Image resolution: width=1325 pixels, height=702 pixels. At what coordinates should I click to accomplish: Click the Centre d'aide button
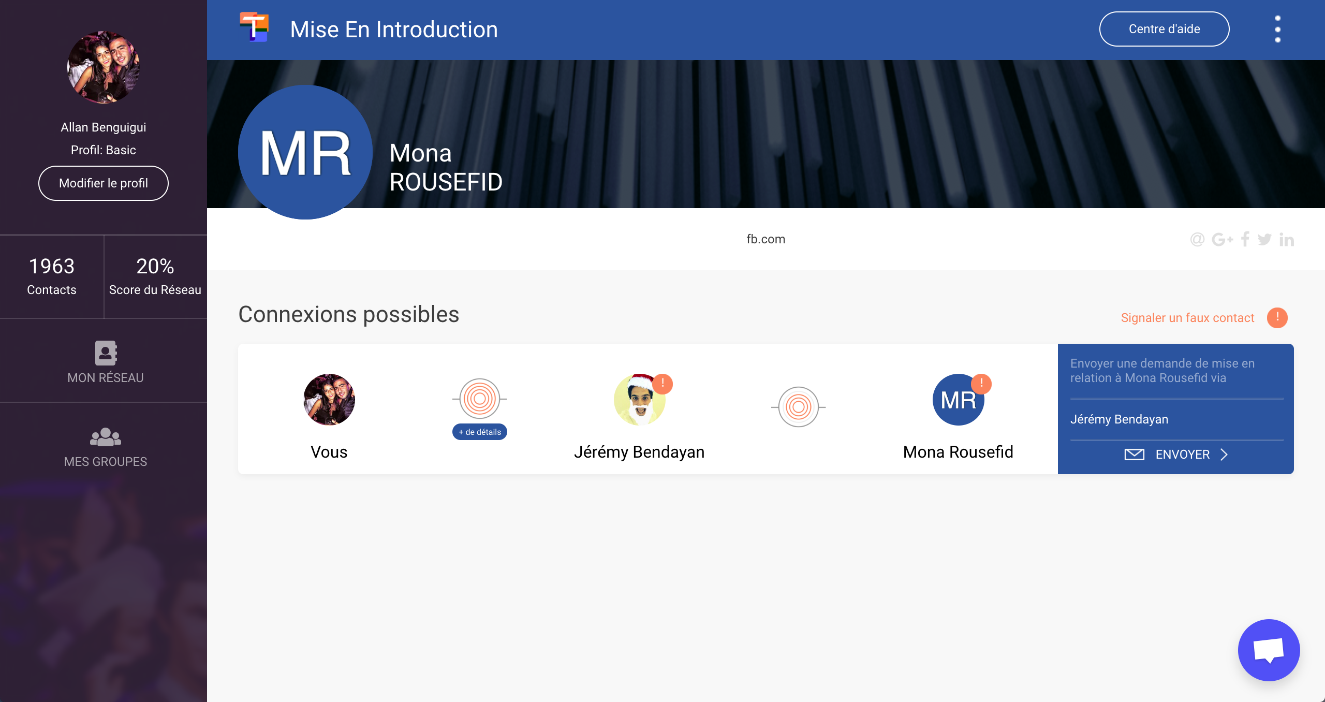1164,29
